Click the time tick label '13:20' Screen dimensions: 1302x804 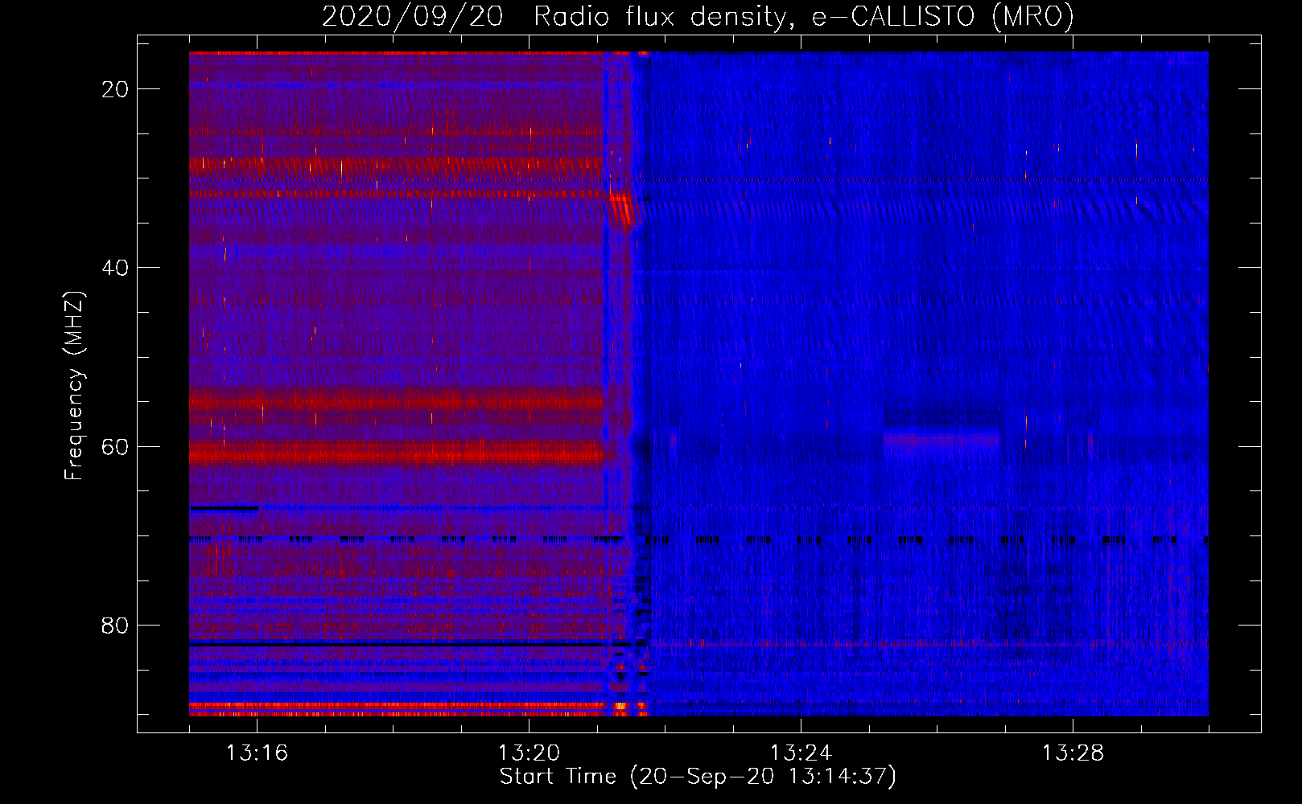(529, 753)
